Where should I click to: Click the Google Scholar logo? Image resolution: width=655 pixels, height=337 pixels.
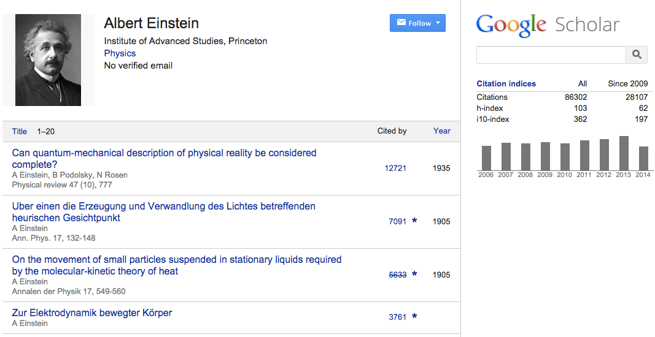[x=548, y=25]
